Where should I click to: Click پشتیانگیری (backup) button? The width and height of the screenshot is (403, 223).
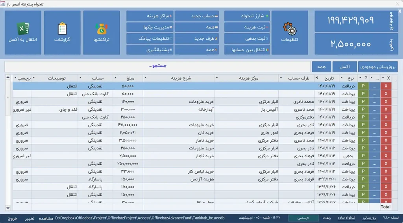[150, 50]
